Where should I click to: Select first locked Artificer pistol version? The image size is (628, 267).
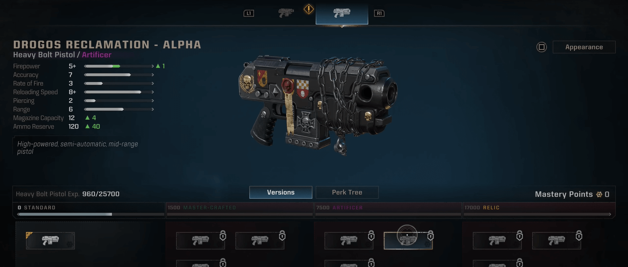(349, 241)
